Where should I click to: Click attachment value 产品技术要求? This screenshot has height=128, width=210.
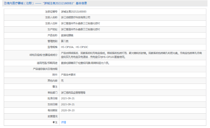coord(68,75)
